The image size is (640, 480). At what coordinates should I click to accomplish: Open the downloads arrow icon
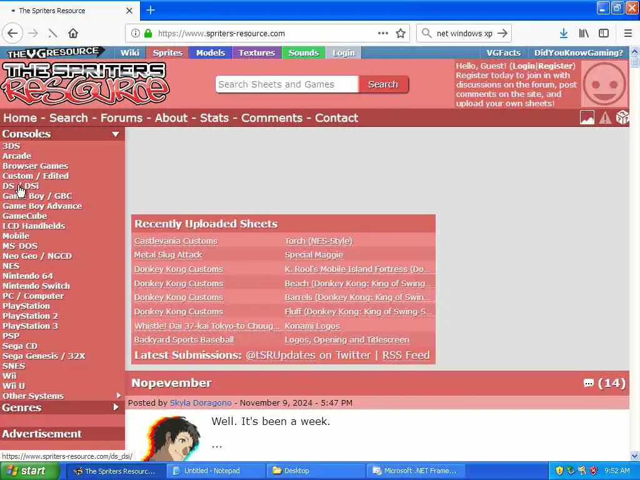[x=564, y=34]
